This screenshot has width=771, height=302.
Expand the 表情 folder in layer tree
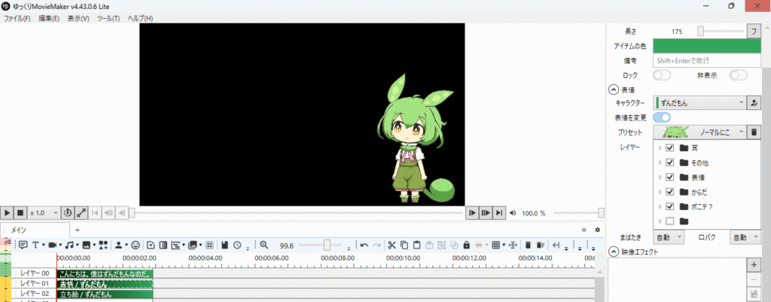point(660,177)
